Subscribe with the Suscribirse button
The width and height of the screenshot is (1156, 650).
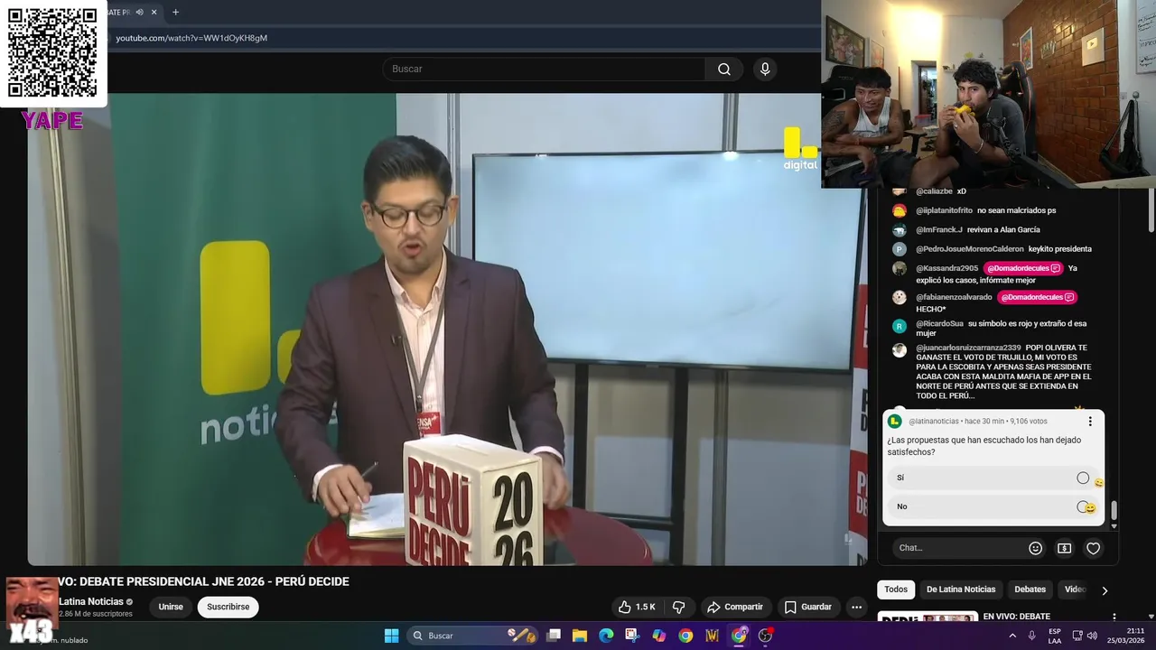(228, 607)
